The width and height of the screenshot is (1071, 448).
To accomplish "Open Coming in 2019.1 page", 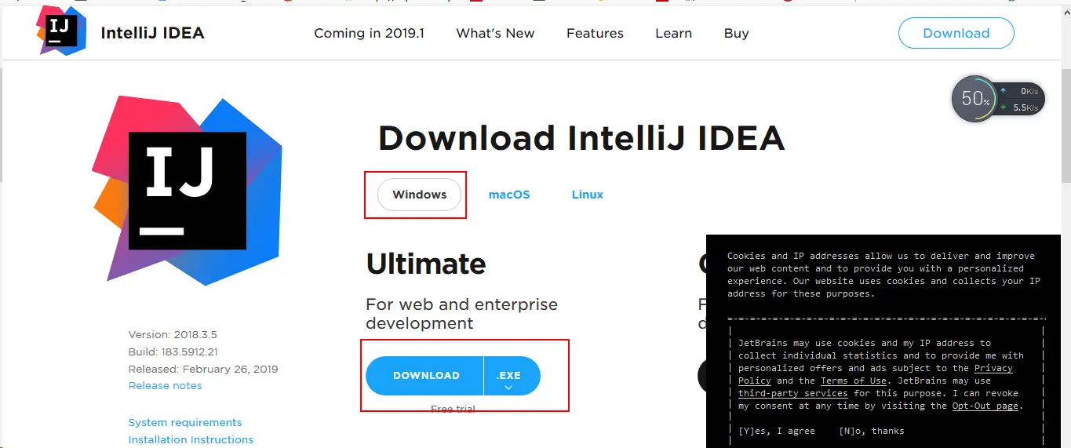I will 369,33.
